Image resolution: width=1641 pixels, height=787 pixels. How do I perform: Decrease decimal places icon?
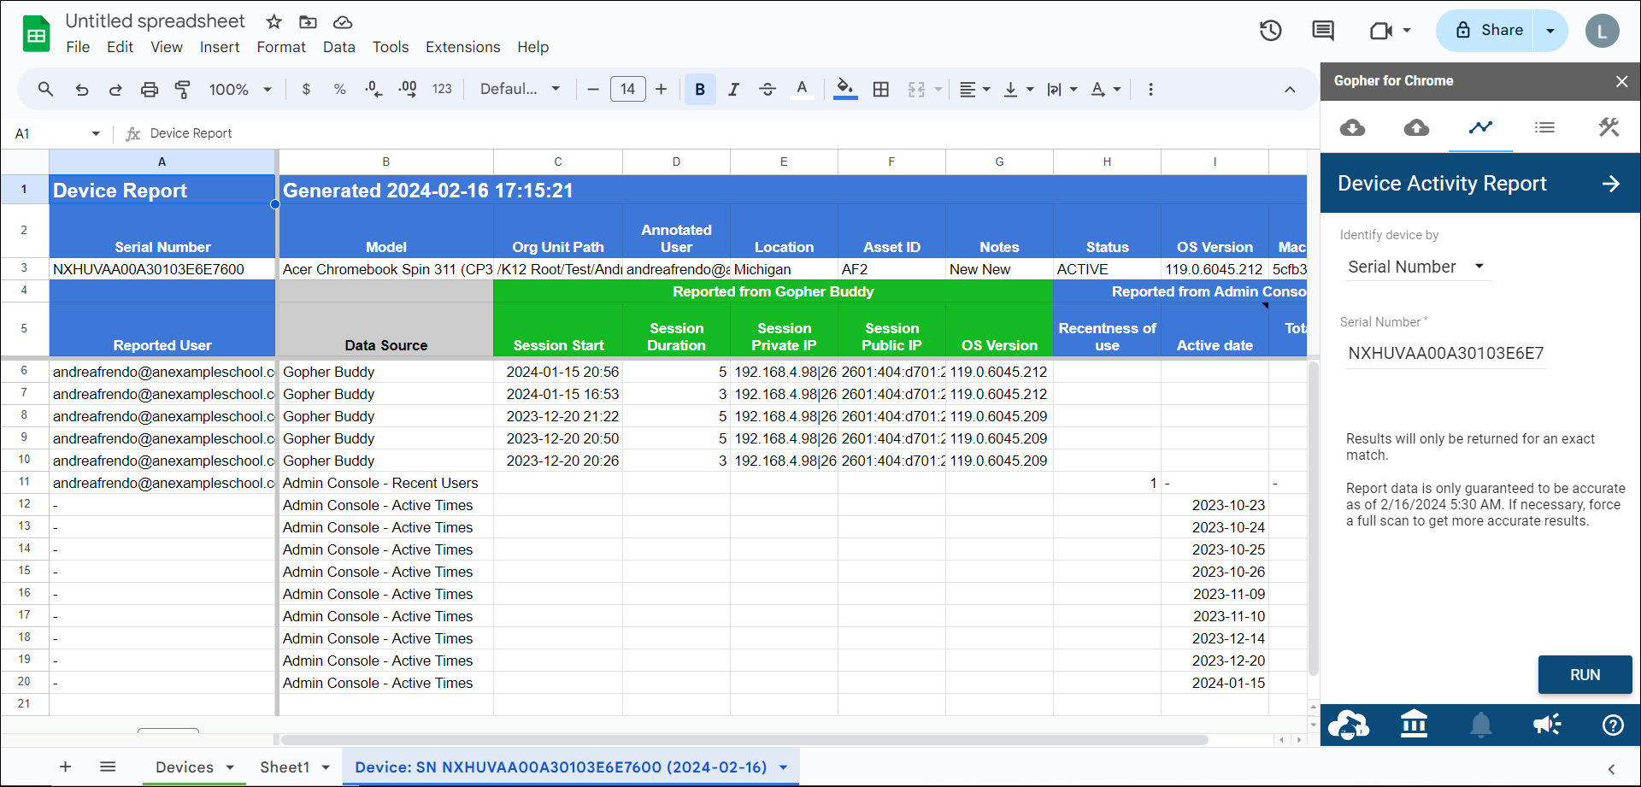373,89
